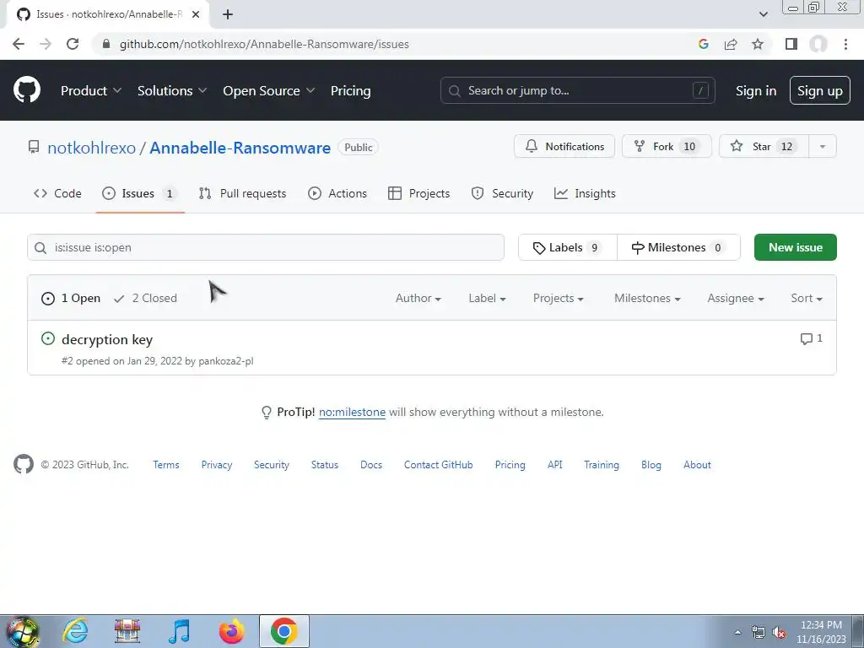Open the Milestones 0 button
864x648 pixels.
[x=678, y=247]
